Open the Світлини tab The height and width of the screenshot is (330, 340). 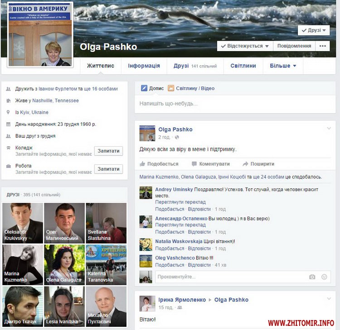[243, 66]
